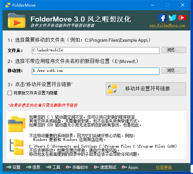
Task: Click the FolderMove title bar app icon
Action: click(x=8, y=5)
